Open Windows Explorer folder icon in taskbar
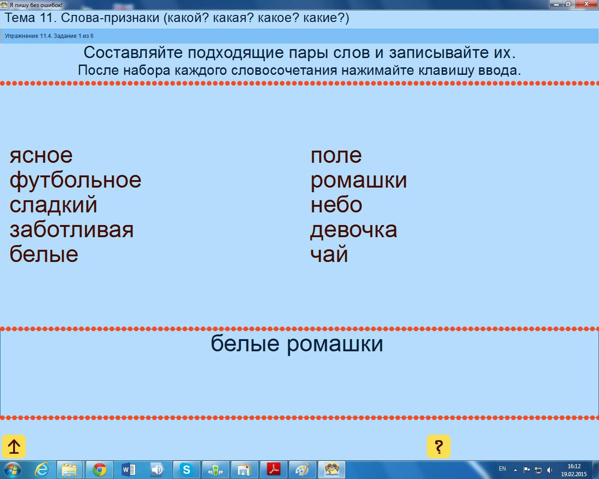Viewport: 599px width, 479px height. pyautogui.click(x=70, y=470)
